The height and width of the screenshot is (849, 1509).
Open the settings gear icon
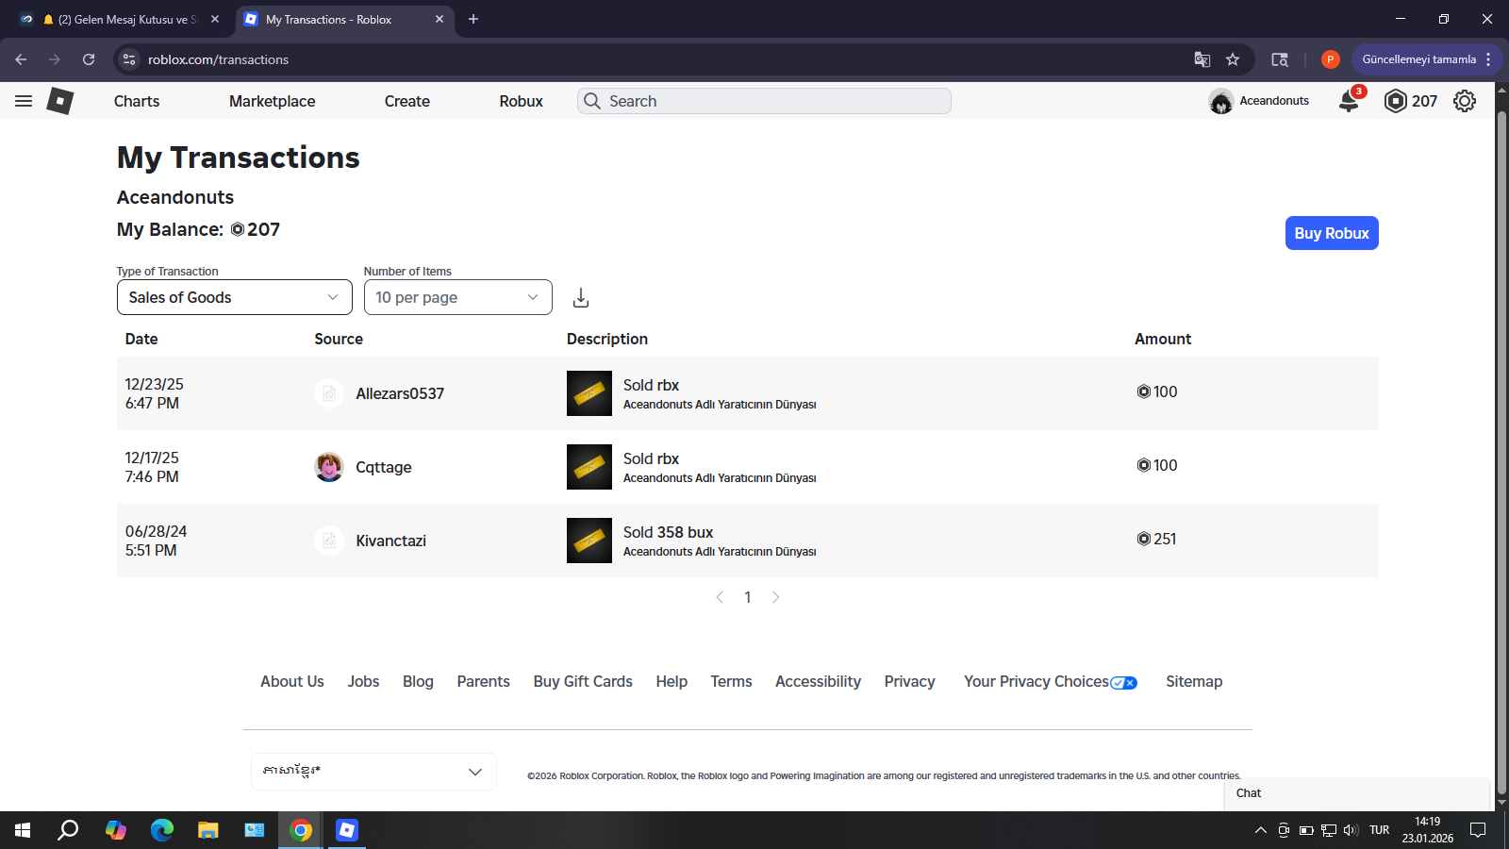(1465, 101)
